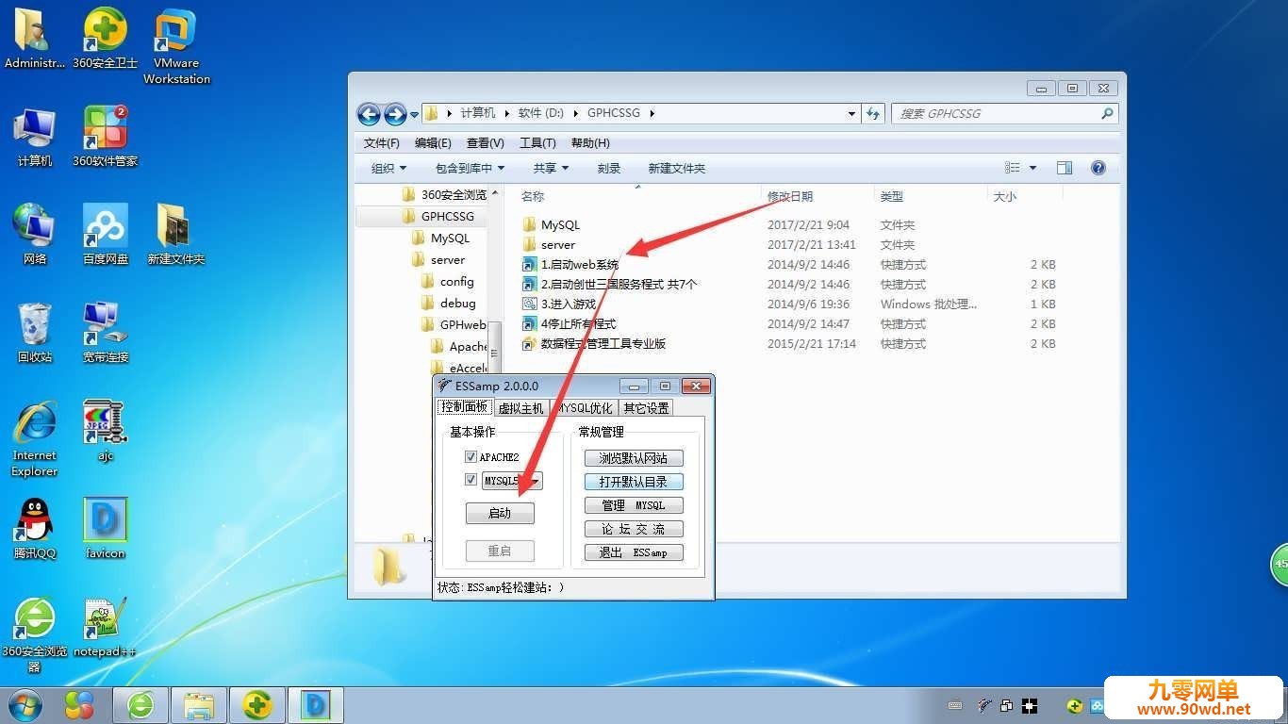
Task: Open the 360安全卫士 desktop icon
Action: 105,38
